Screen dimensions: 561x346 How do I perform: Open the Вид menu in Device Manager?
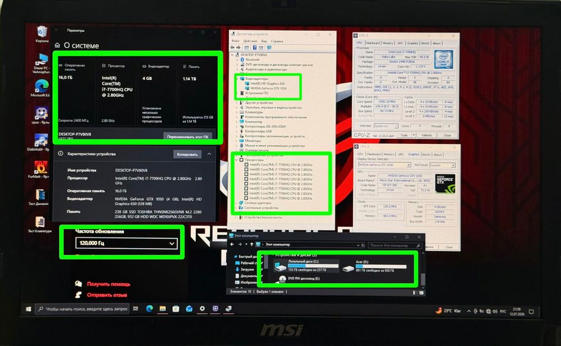[x=264, y=41]
